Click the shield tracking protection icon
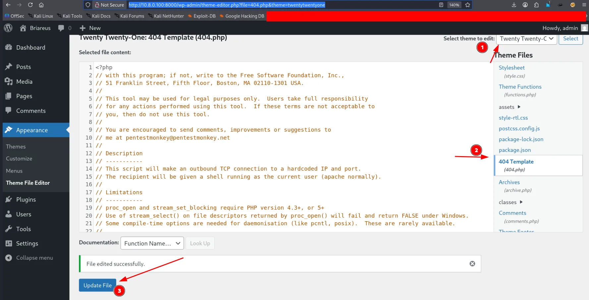 (x=88, y=5)
